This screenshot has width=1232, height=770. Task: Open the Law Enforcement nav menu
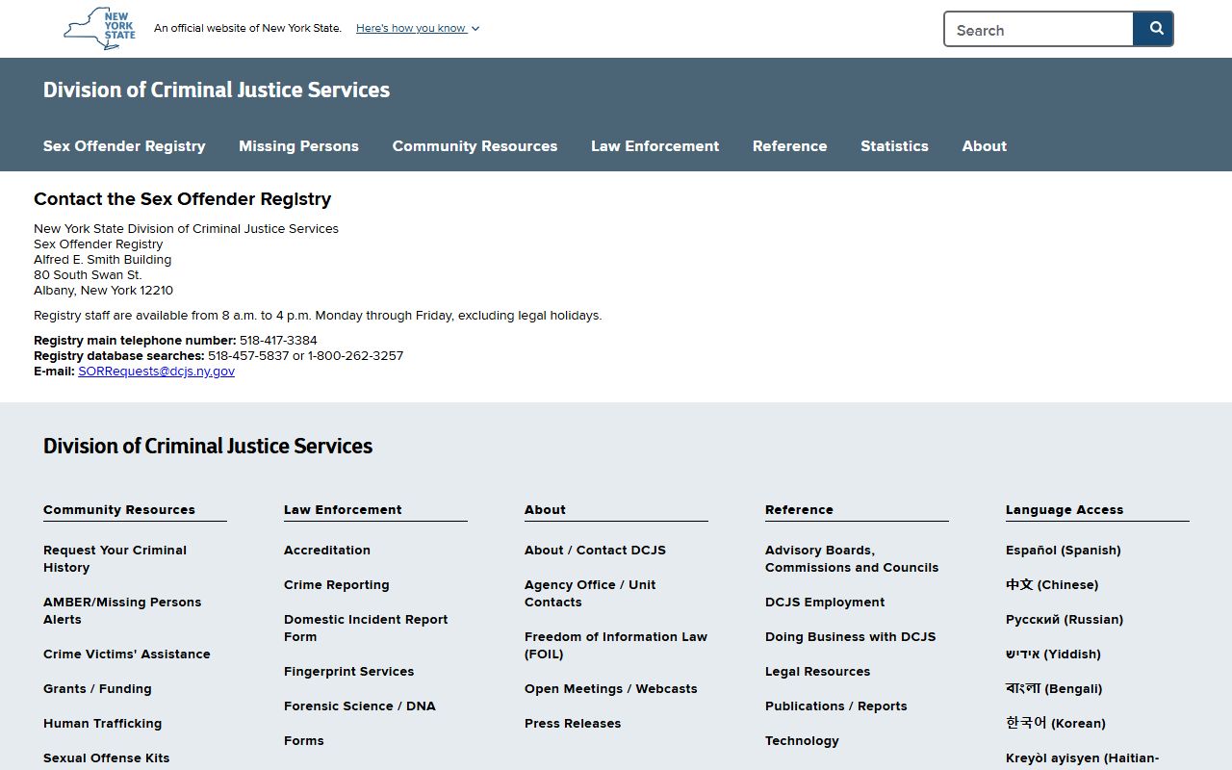654,146
